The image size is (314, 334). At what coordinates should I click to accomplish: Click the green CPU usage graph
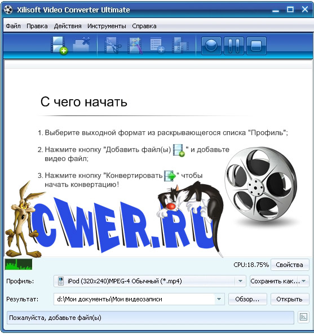click(19, 264)
